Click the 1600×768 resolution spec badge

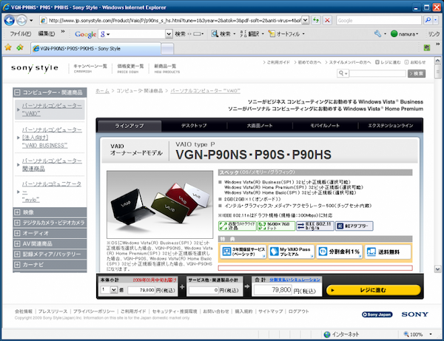pyautogui.click(x=276, y=226)
